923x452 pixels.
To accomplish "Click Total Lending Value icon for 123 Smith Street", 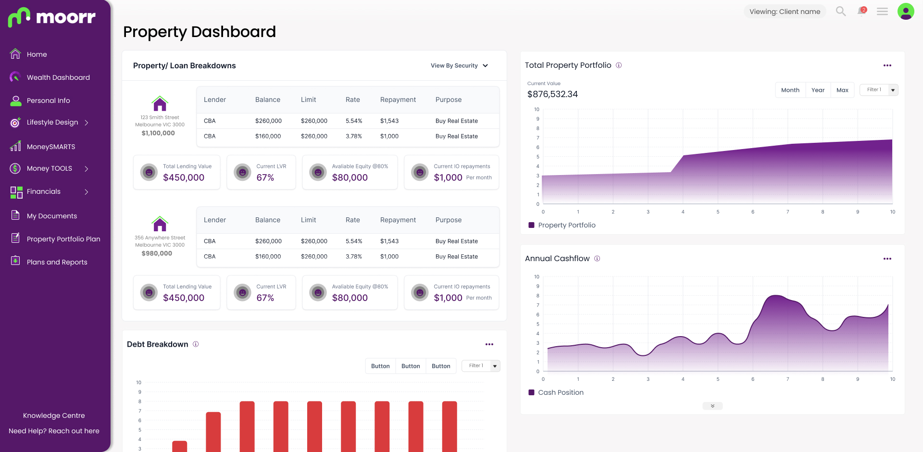I will (x=149, y=172).
